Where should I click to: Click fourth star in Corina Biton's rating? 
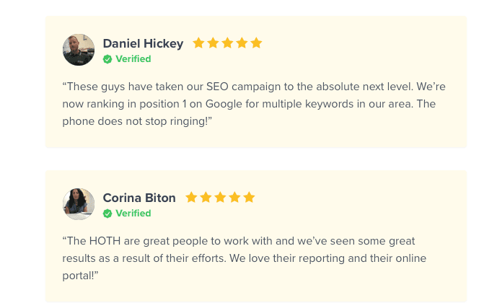click(234, 198)
